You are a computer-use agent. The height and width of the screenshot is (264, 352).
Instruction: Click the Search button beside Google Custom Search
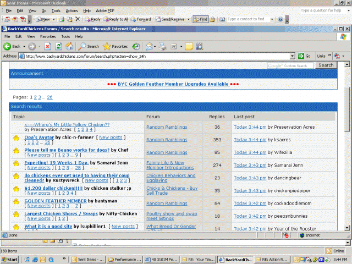click(326, 65)
